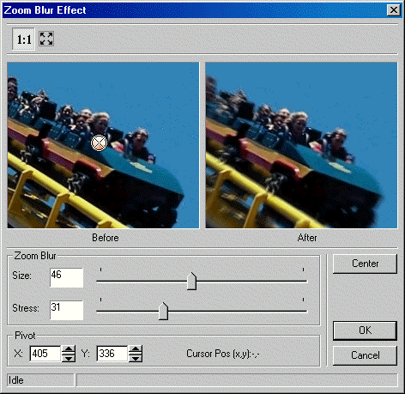Click the Pivot Y field showing 336
405x394 pixels.
point(112,354)
